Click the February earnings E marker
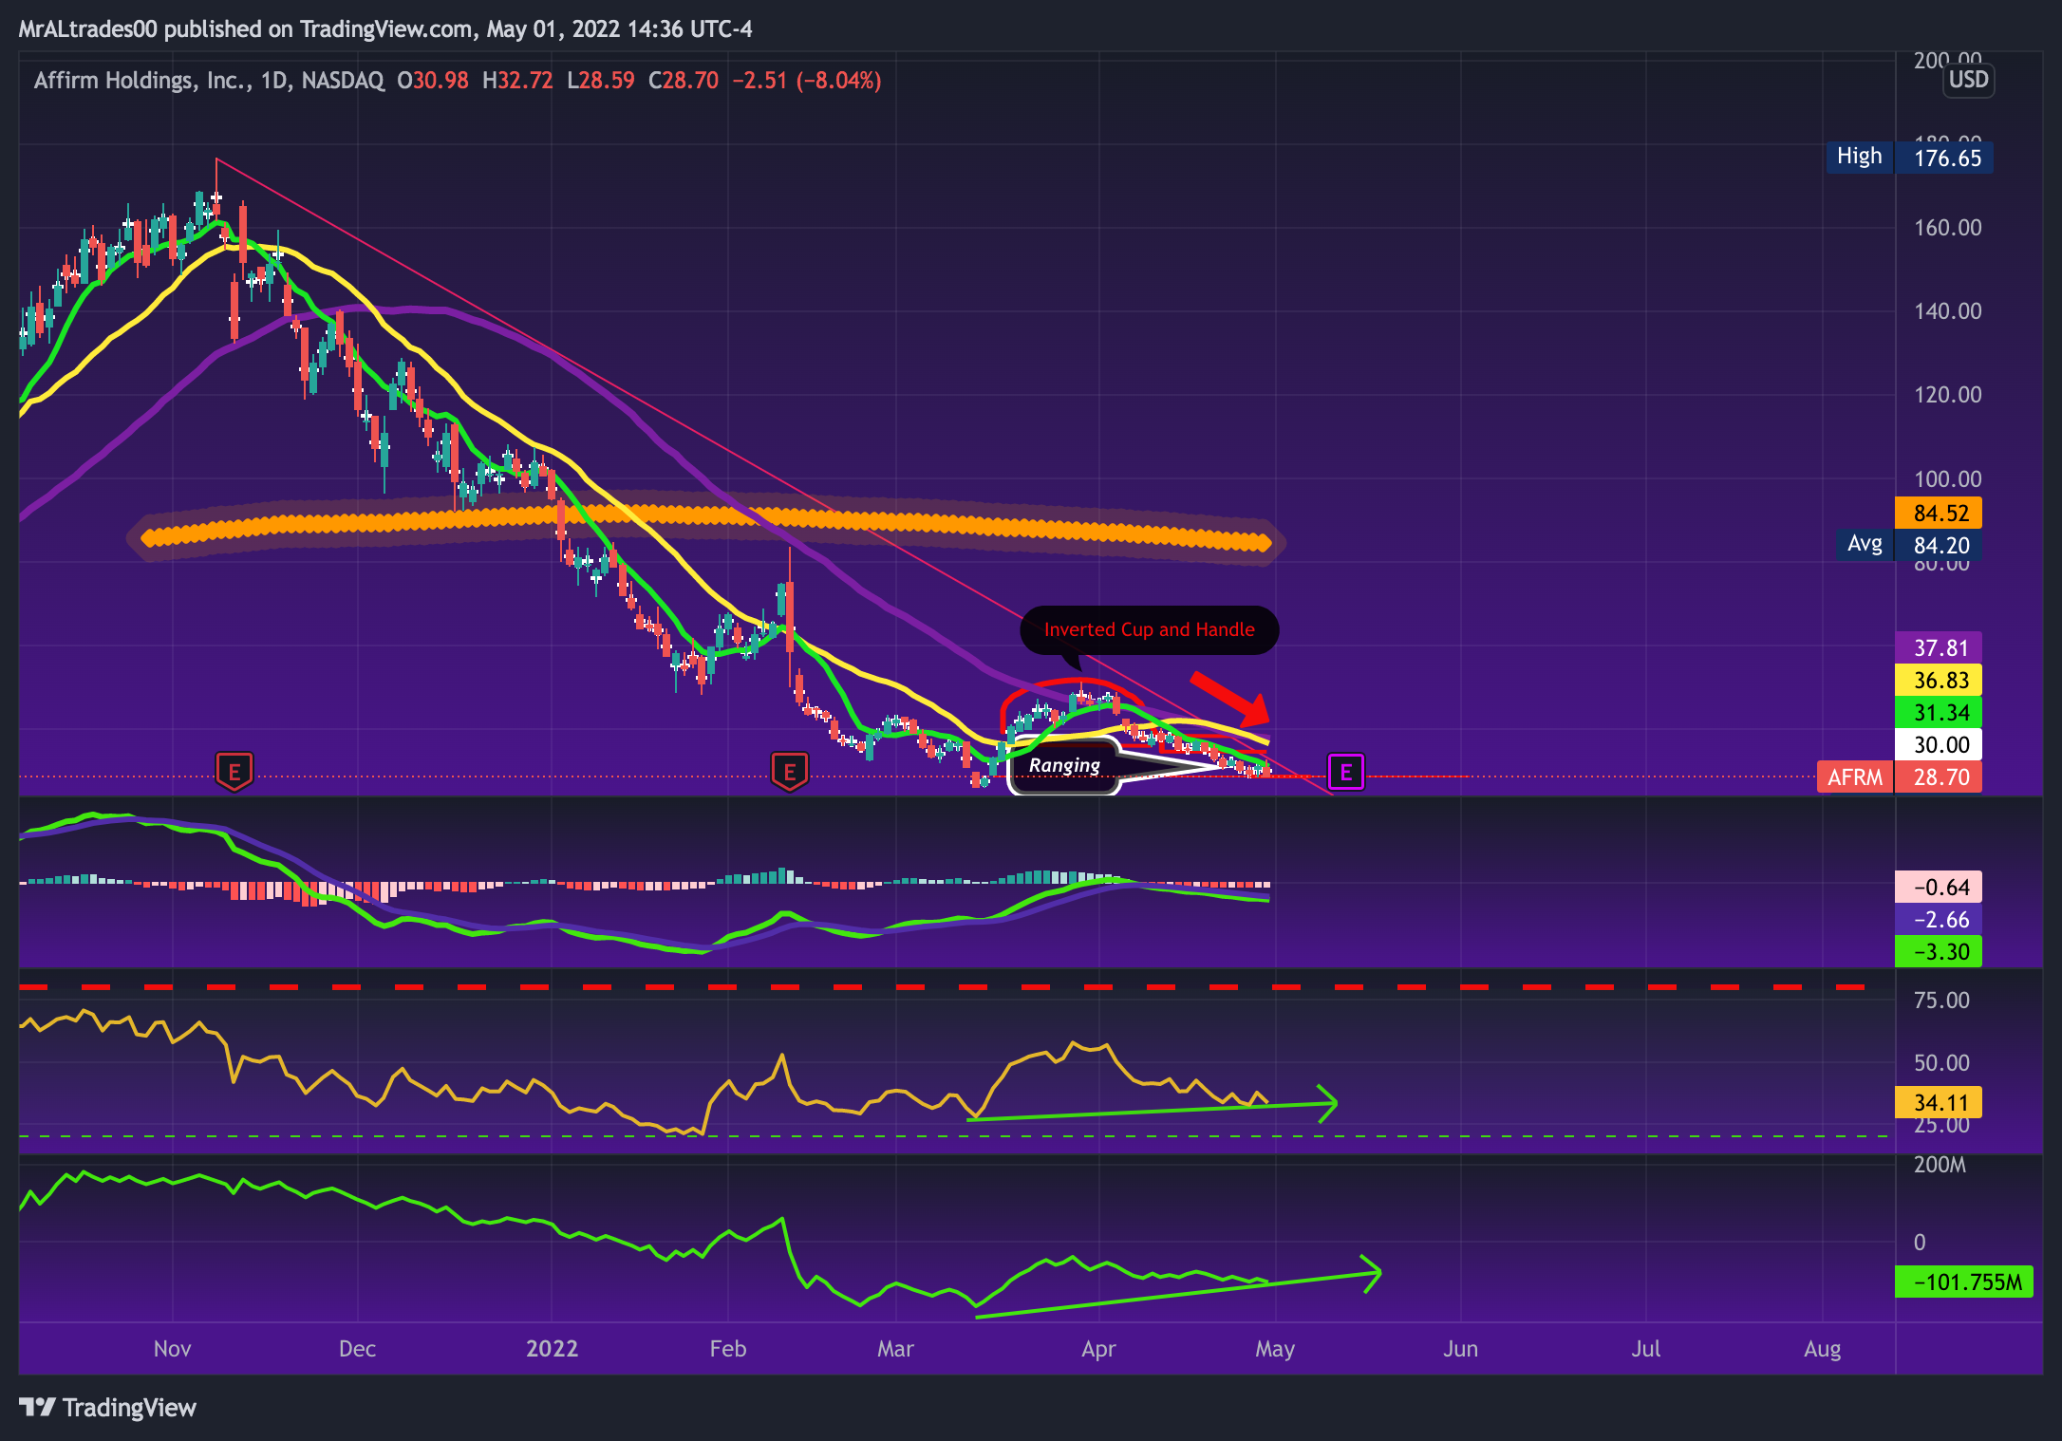 pos(790,772)
